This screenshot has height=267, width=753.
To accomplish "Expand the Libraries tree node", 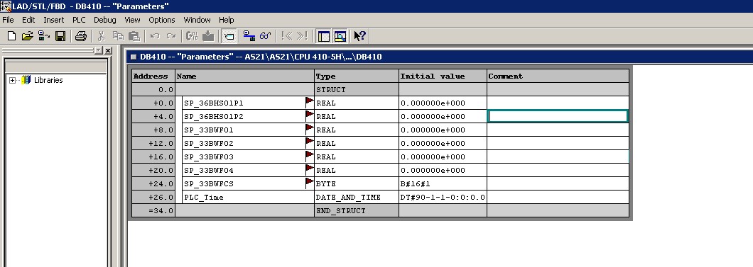I will pos(13,80).
